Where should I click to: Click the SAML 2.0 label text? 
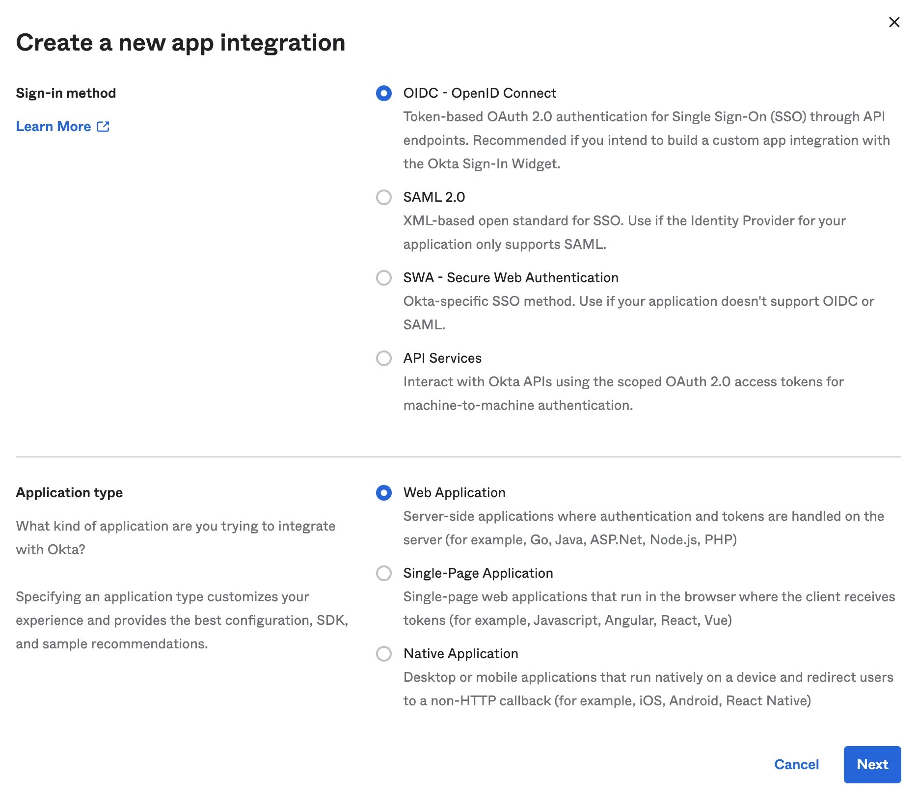pyautogui.click(x=433, y=197)
